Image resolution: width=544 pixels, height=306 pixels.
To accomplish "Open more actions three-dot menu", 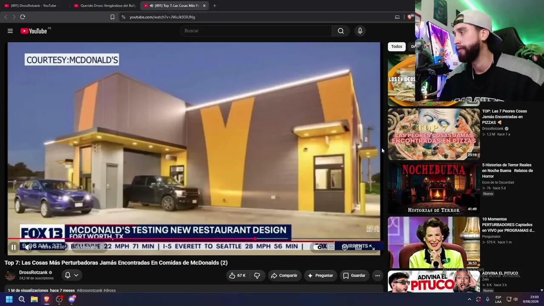I will (x=377, y=275).
